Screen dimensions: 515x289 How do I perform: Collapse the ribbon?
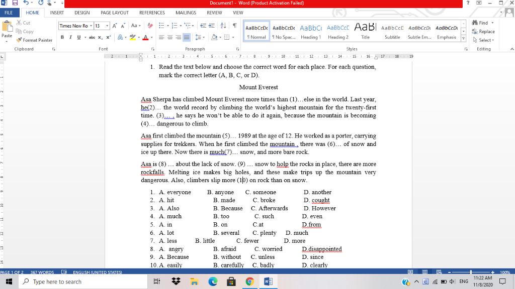point(511,49)
